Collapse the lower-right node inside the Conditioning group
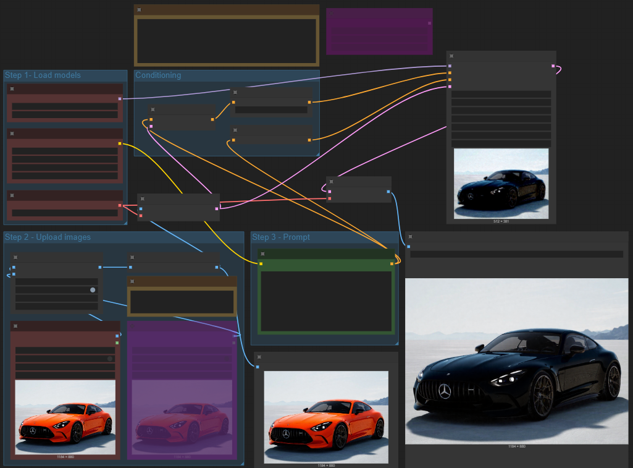 pos(235,130)
